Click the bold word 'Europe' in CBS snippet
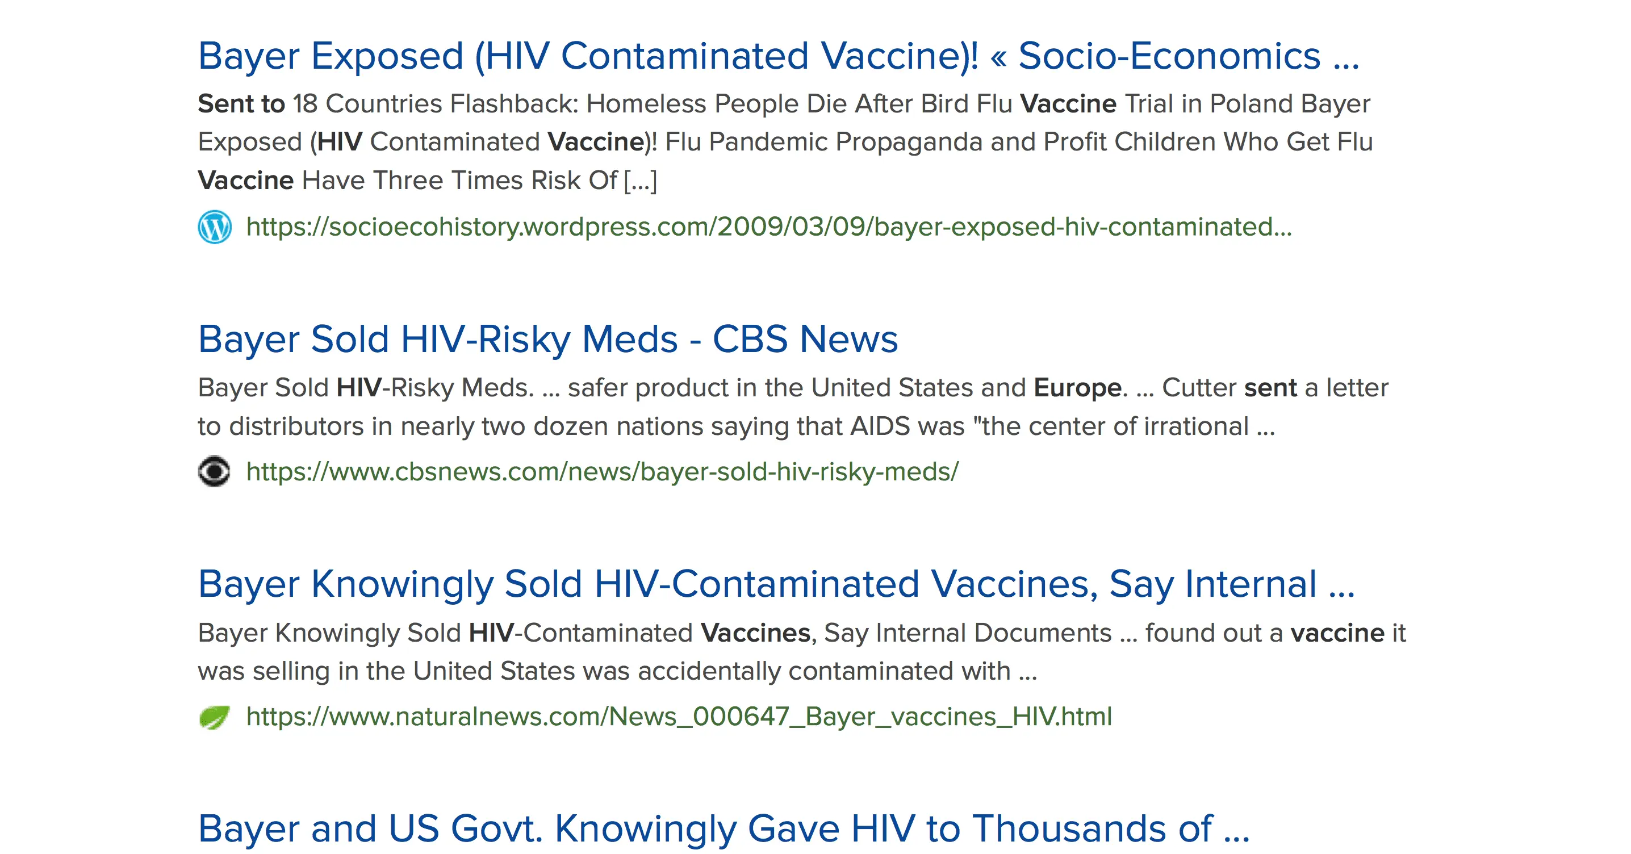 coord(1077,387)
